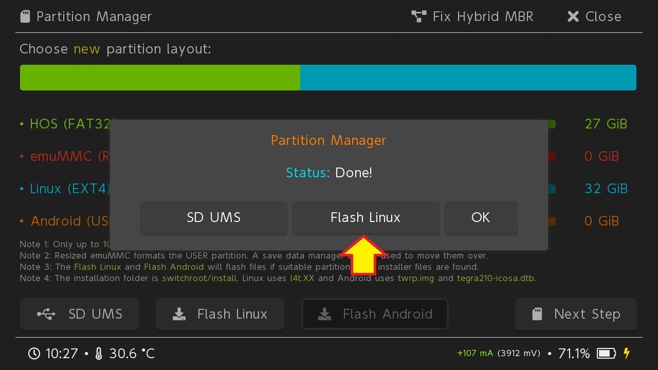The image size is (658, 370).
Task: Click the battery icon in status bar
Action: pos(606,354)
